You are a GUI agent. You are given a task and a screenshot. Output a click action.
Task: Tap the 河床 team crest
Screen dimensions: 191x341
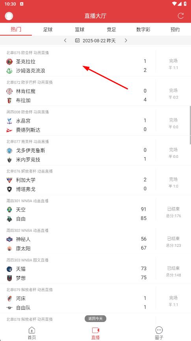[x=9, y=299]
